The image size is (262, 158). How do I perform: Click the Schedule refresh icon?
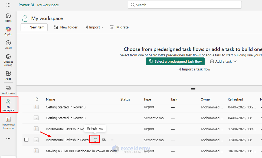(x=104, y=140)
